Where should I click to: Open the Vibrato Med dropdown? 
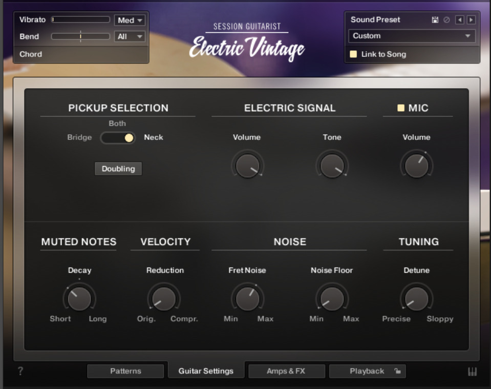(130, 21)
